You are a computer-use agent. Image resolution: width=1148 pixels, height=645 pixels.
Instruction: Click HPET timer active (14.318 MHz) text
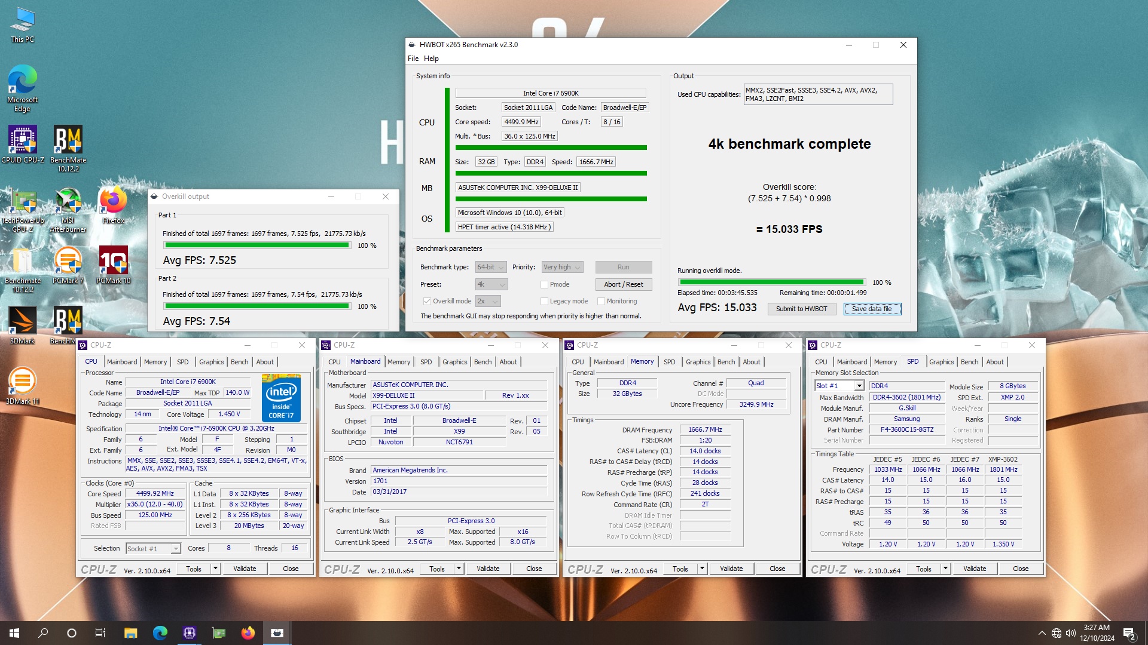pyautogui.click(x=504, y=227)
